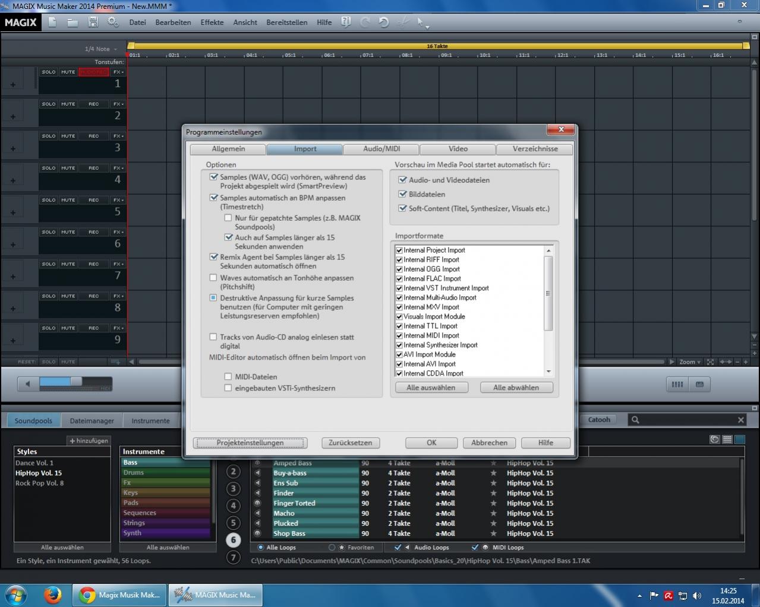Screen dimensions: 760x607
Task: Enable Waves automatisch an Tonhöhe anpassen
Action: tap(213, 278)
